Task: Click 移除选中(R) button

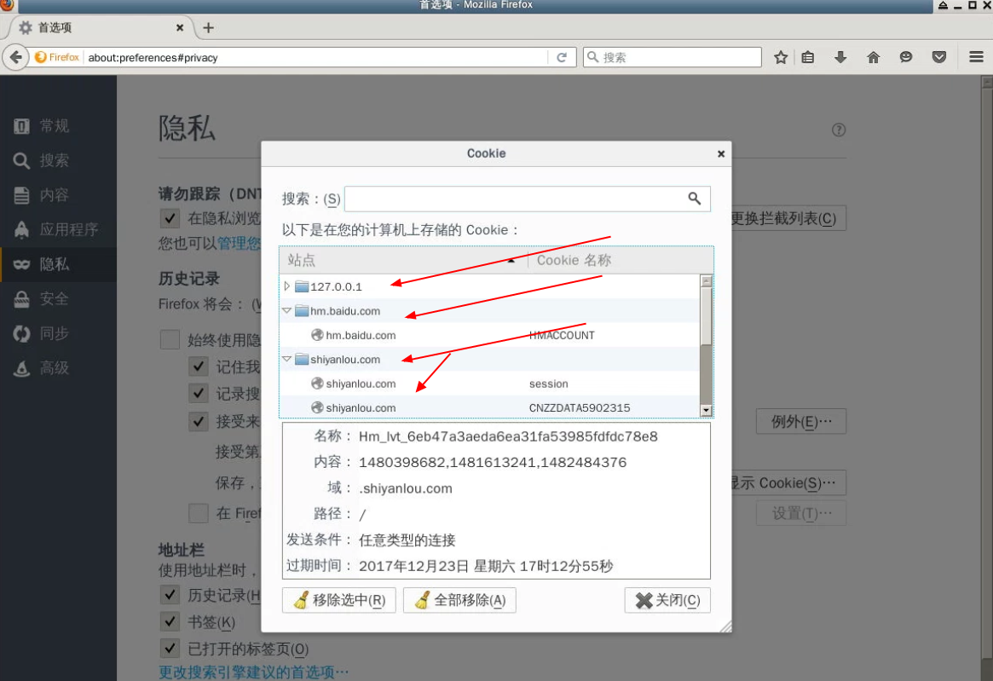Action: click(x=338, y=601)
